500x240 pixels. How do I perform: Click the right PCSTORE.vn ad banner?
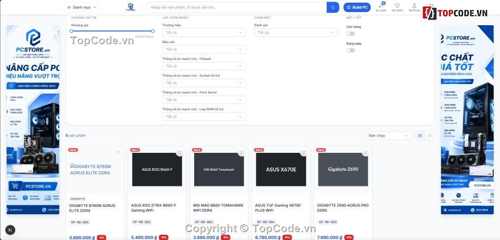click(467, 120)
